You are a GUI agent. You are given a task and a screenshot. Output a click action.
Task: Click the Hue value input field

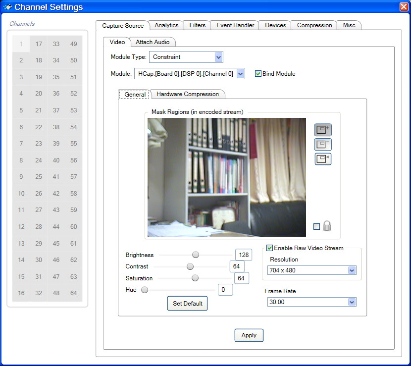click(x=225, y=290)
